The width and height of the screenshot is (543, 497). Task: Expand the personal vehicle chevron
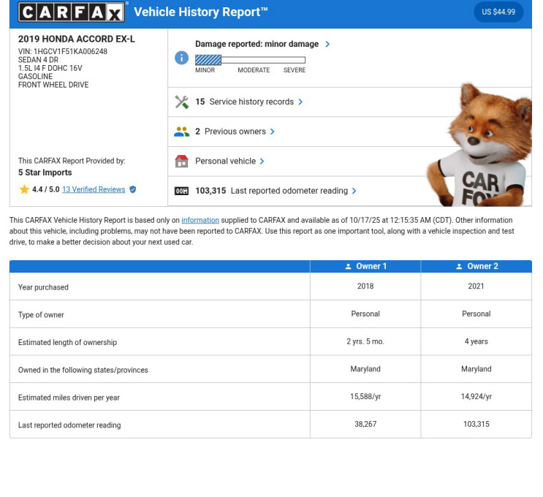click(262, 162)
